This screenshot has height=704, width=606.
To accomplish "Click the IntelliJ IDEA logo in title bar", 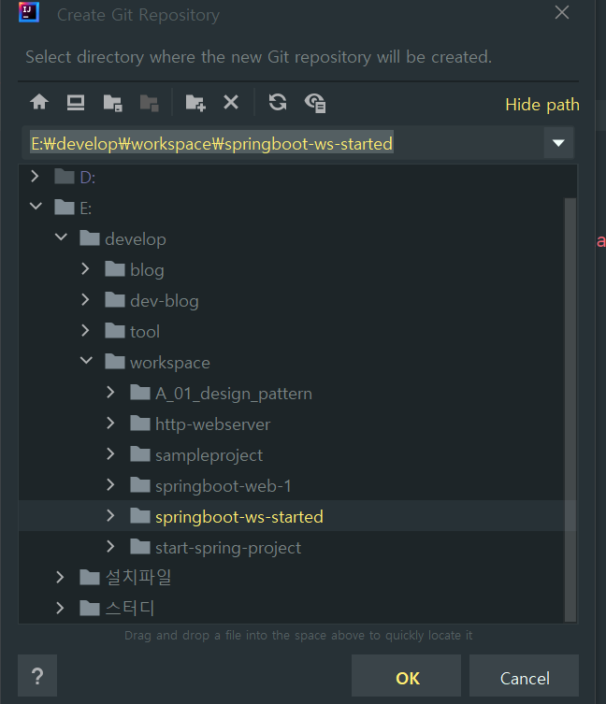I will (x=28, y=13).
